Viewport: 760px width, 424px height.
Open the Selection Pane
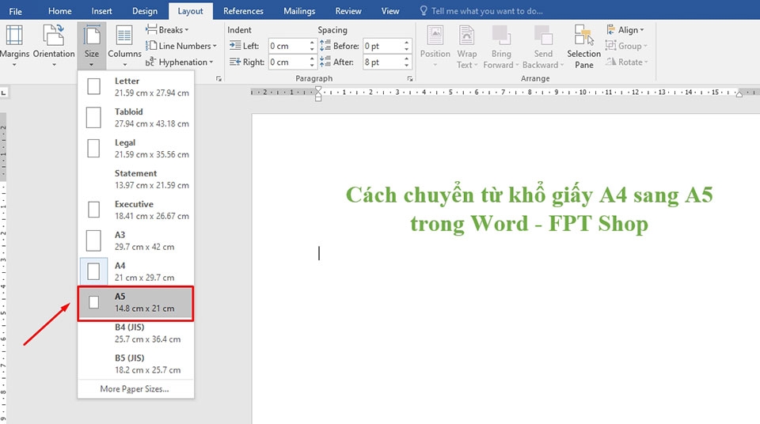point(584,45)
